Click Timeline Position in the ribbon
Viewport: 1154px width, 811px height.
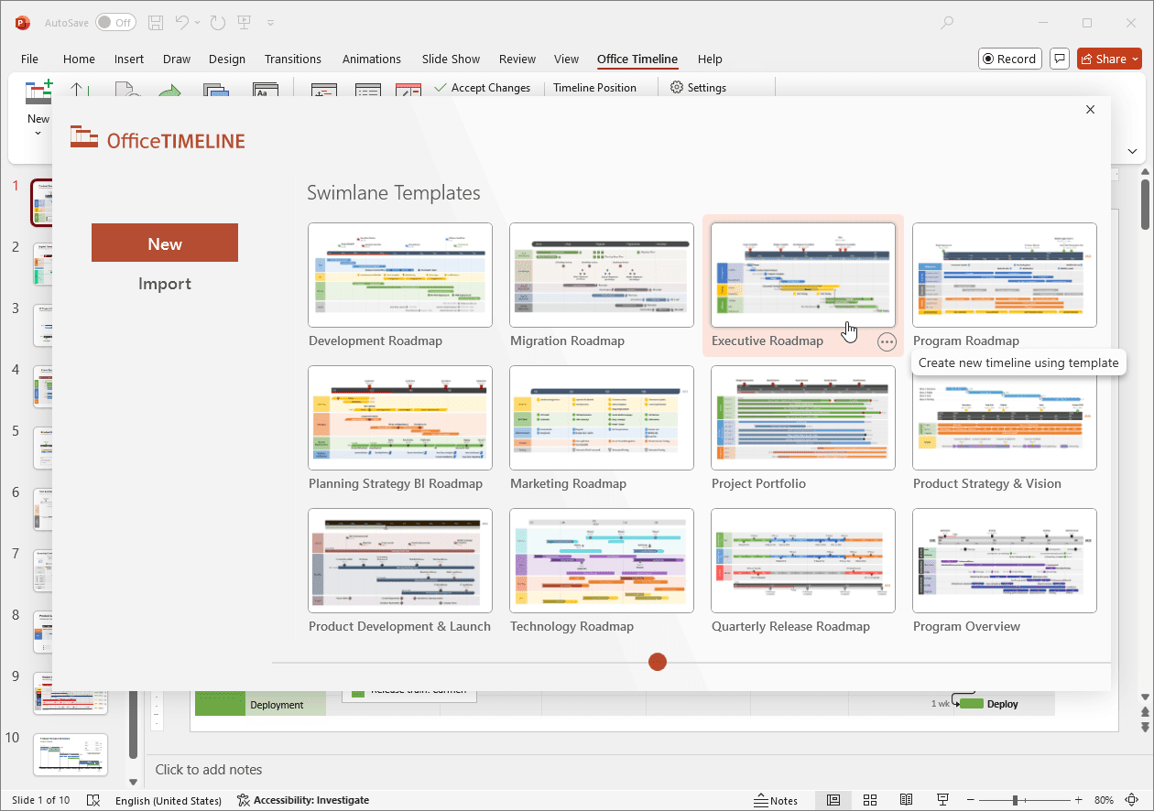pos(594,88)
